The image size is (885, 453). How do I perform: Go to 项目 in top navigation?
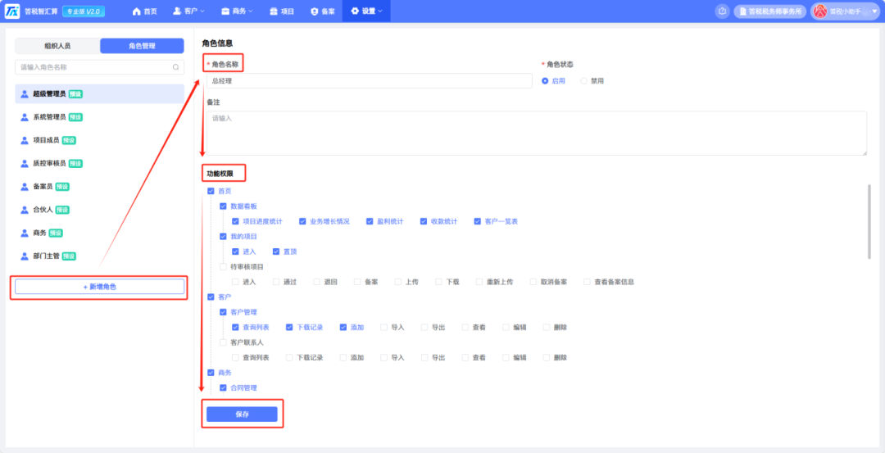click(282, 11)
